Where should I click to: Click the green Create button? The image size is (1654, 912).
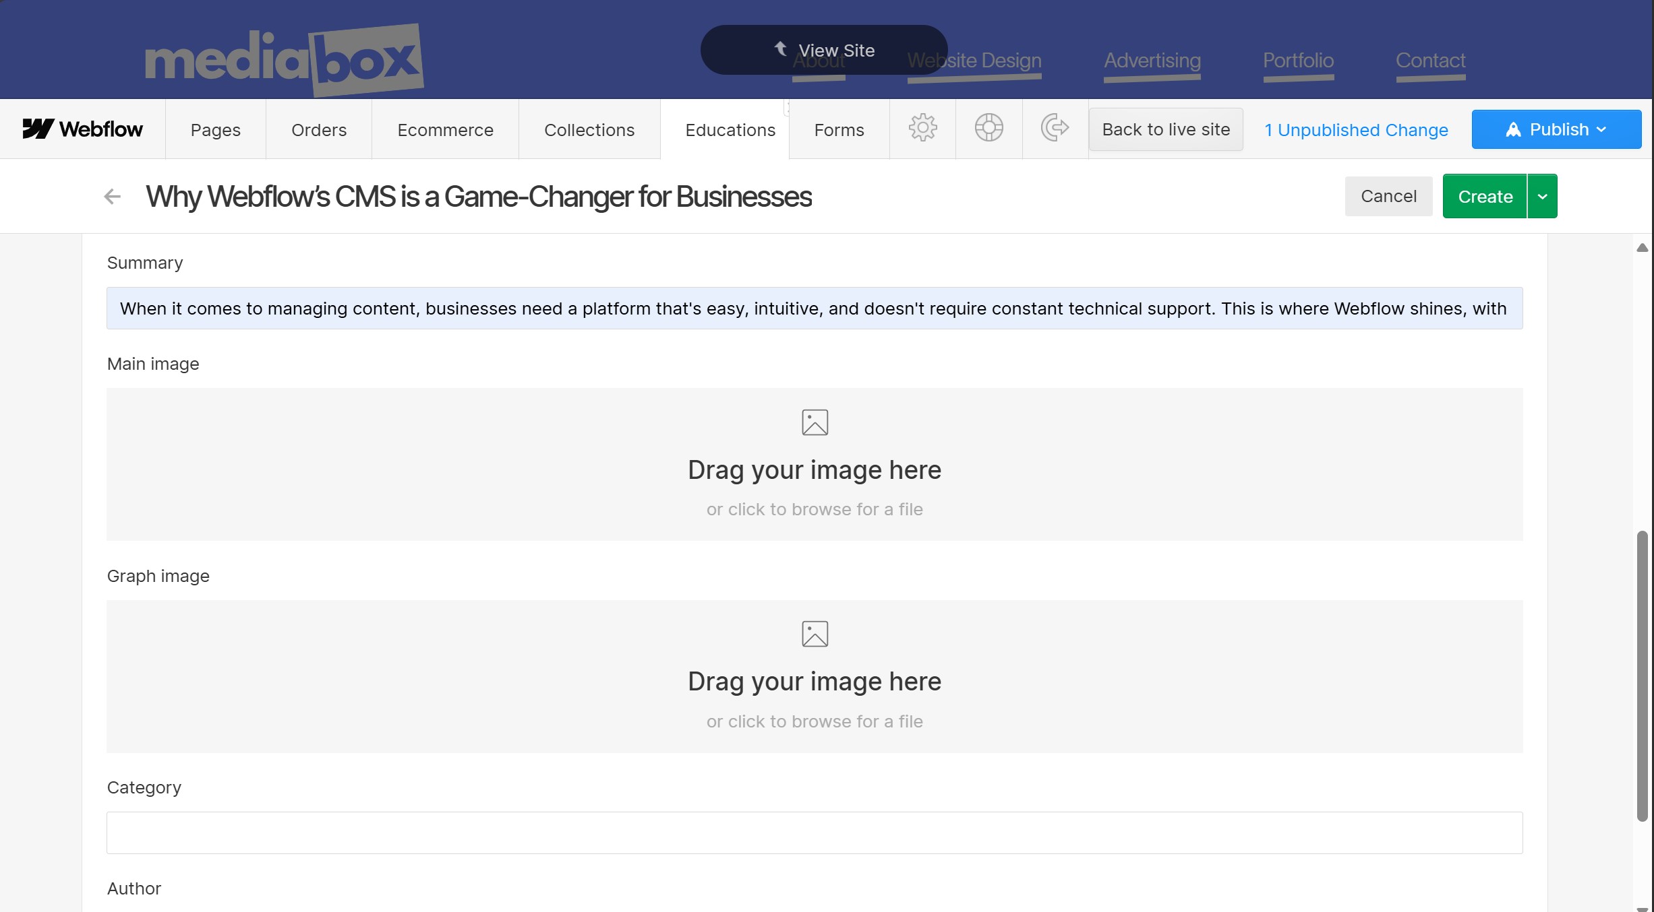click(x=1485, y=196)
